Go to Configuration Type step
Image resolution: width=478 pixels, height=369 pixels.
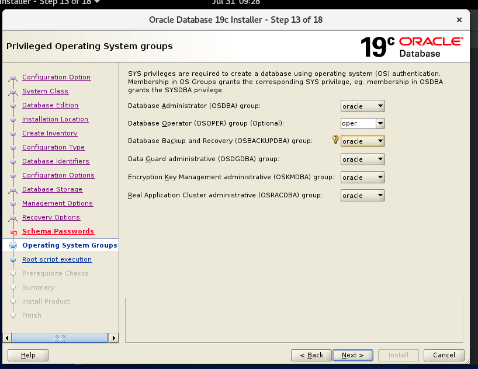[53, 147]
